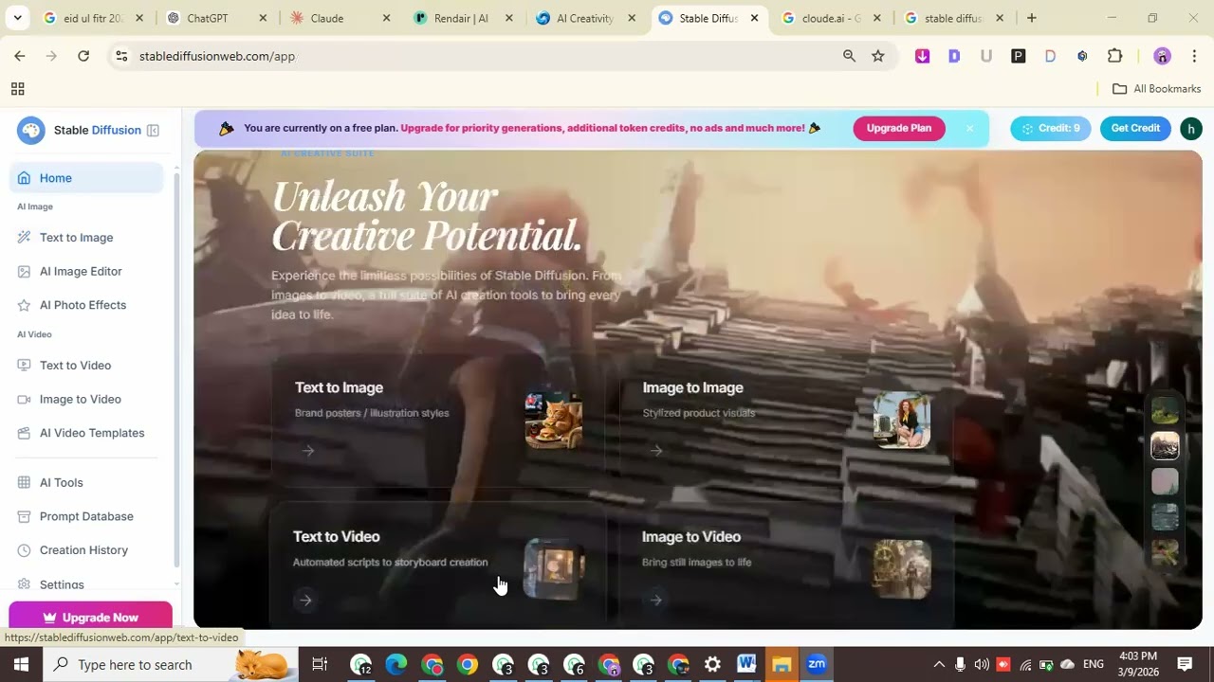Collapse the sidebar with the panel icon
1214x682 pixels.
click(153, 130)
